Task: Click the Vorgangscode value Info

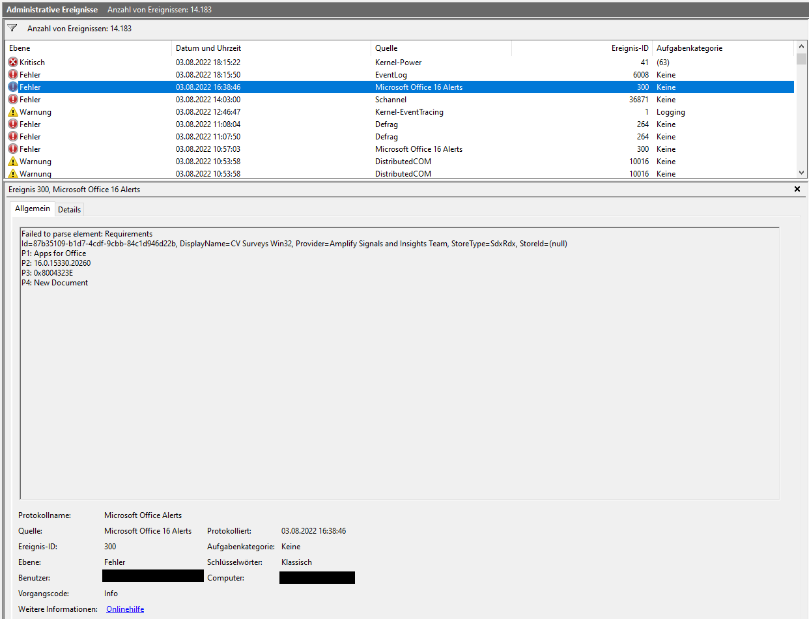Action: click(x=111, y=594)
